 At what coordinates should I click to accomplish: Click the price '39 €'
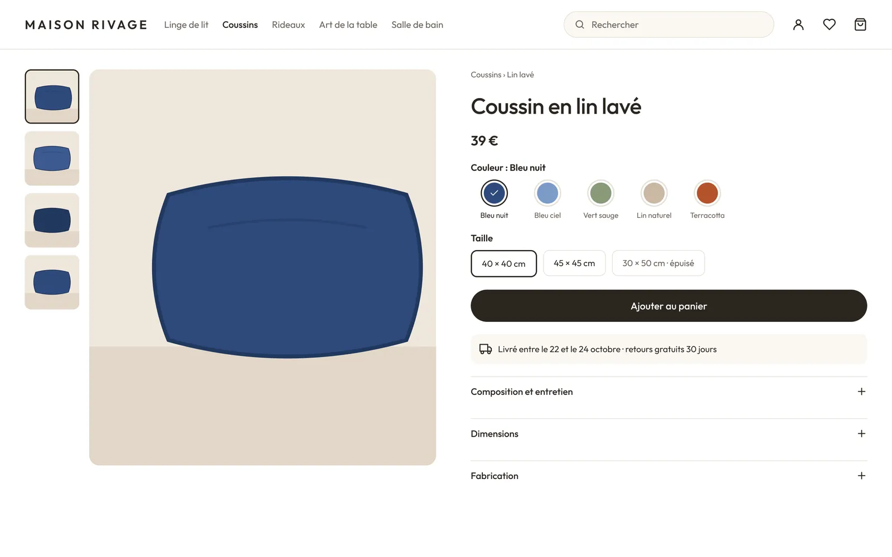click(x=484, y=141)
